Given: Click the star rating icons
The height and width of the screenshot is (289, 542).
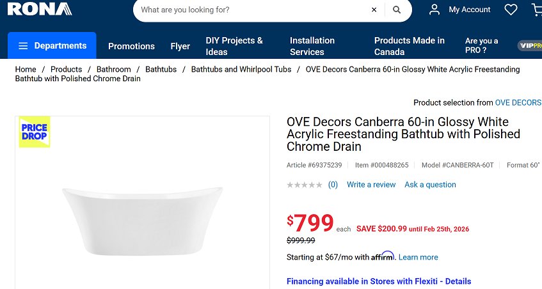Looking at the screenshot, I should (x=305, y=185).
